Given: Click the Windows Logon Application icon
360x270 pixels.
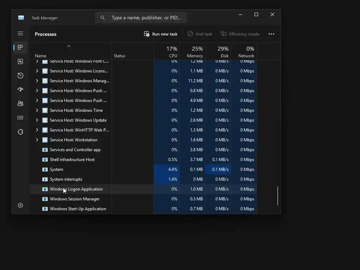Looking at the screenshot, I should tap(45, 189).
